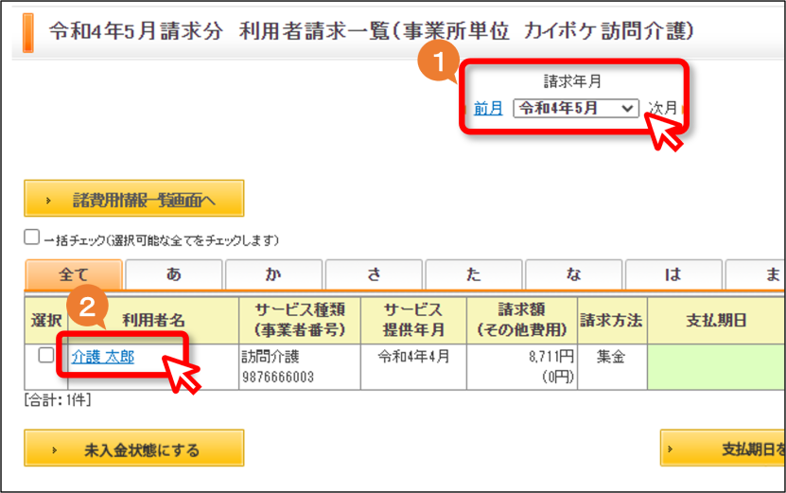
Task: Select the た kana tab
Action: (x=474, y=274)
